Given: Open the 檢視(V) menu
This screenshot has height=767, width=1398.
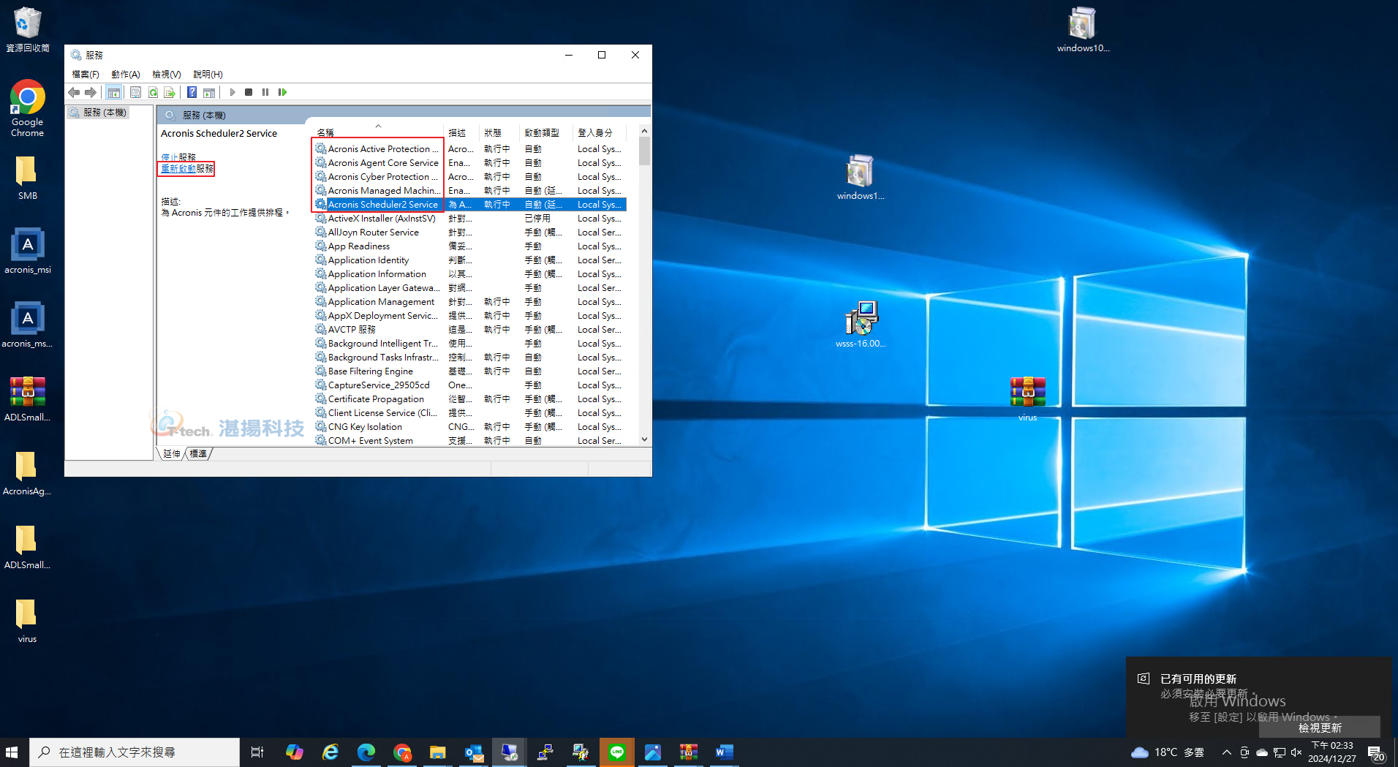Looking at the screenshot, I should pos(167,75).
